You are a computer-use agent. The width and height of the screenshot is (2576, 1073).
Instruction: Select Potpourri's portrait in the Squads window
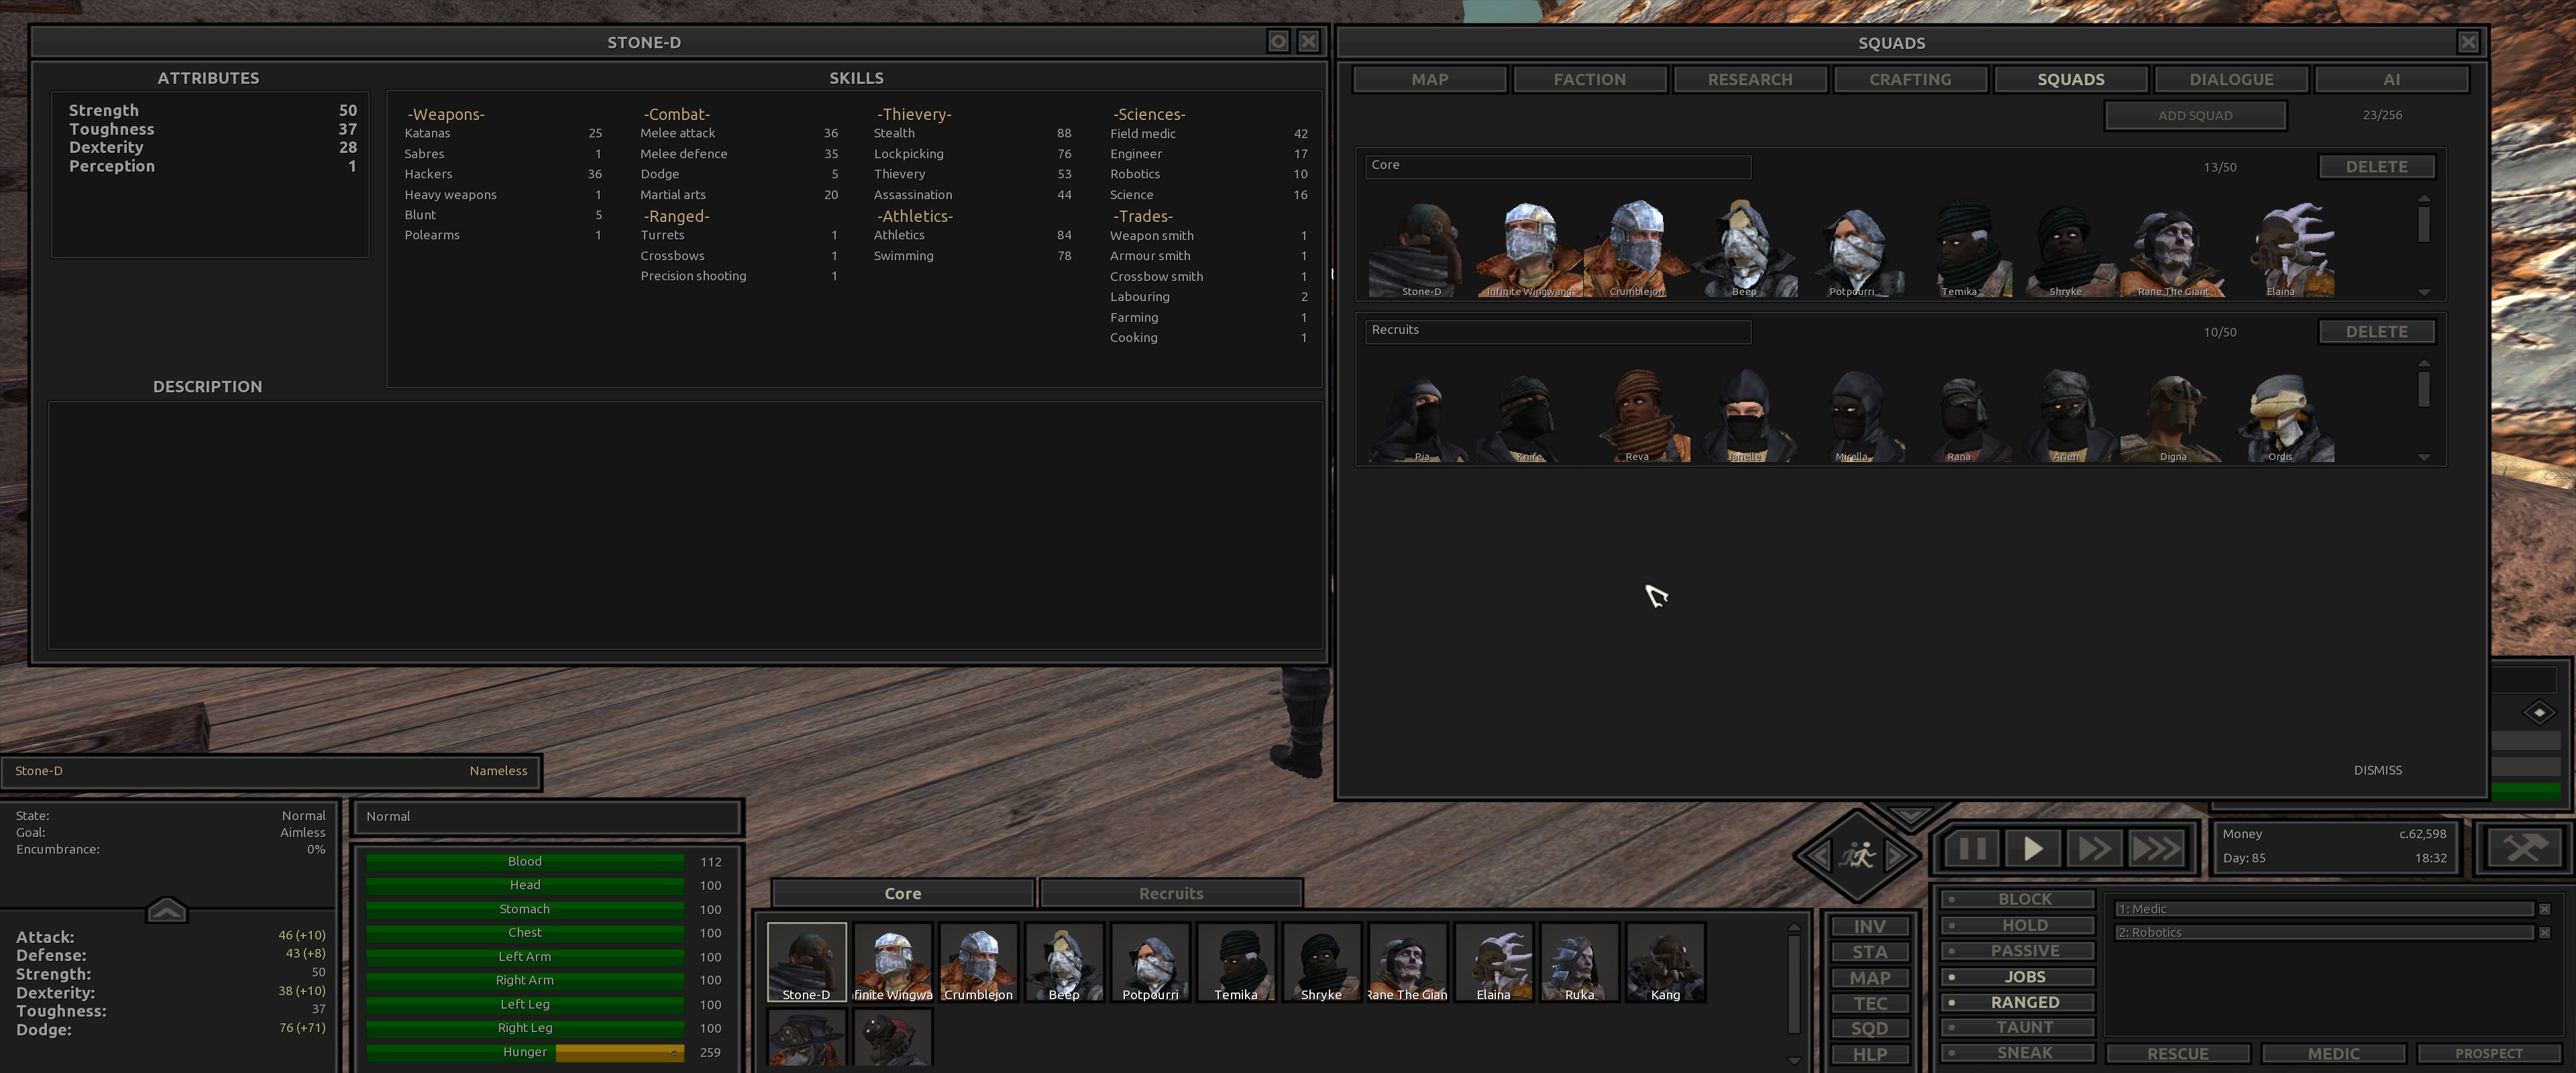1851,249
